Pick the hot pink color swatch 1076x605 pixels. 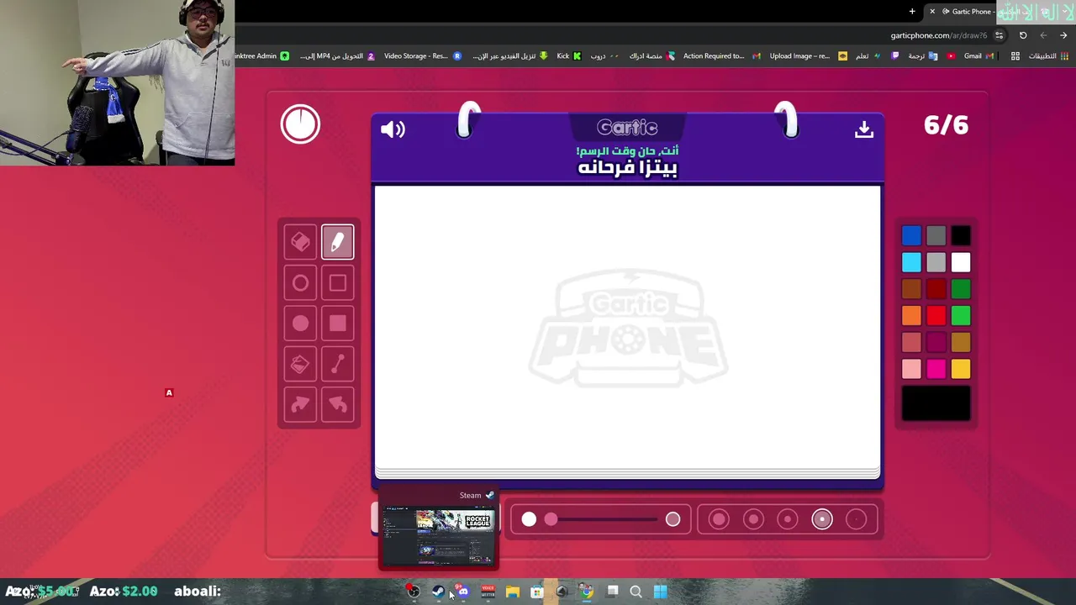point(936,369)
